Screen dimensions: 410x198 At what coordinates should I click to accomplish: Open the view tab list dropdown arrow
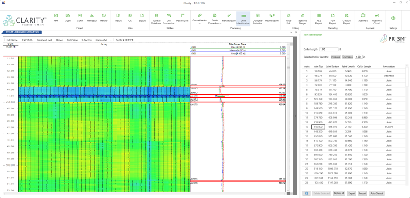coord(291,32)
